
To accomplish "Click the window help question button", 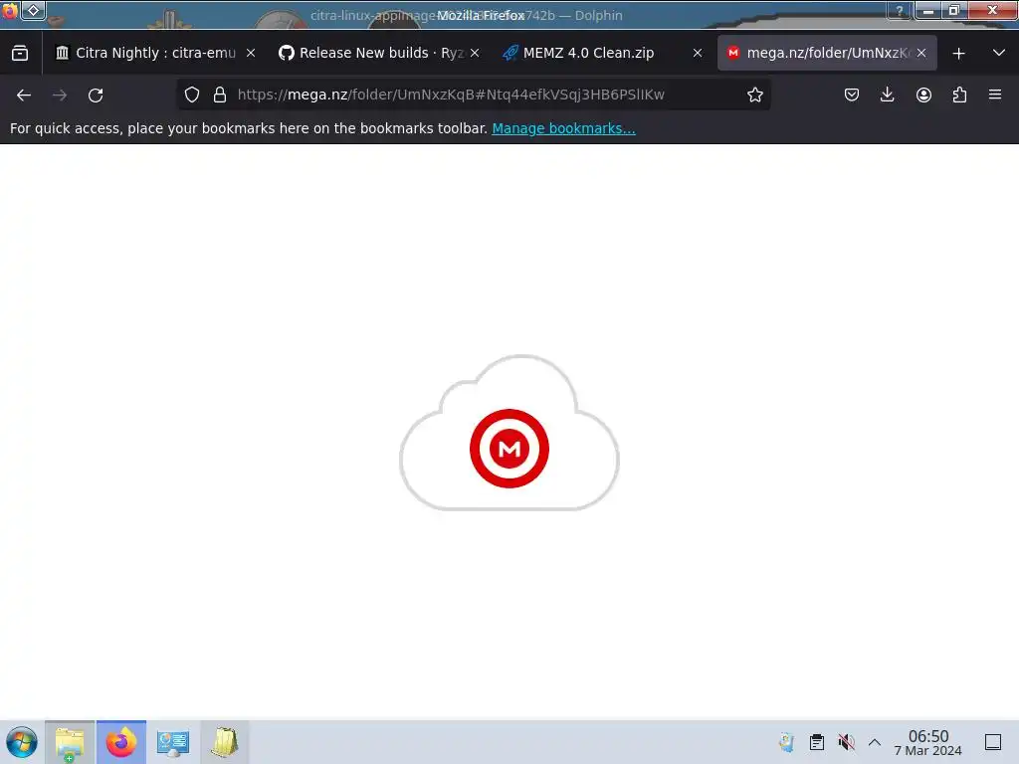I will [x=900, y=10].
